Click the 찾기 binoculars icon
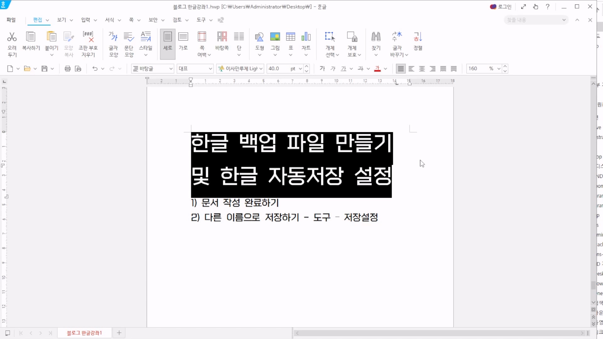This screenshot has width=603, height=339. click(x=376, y=37)
